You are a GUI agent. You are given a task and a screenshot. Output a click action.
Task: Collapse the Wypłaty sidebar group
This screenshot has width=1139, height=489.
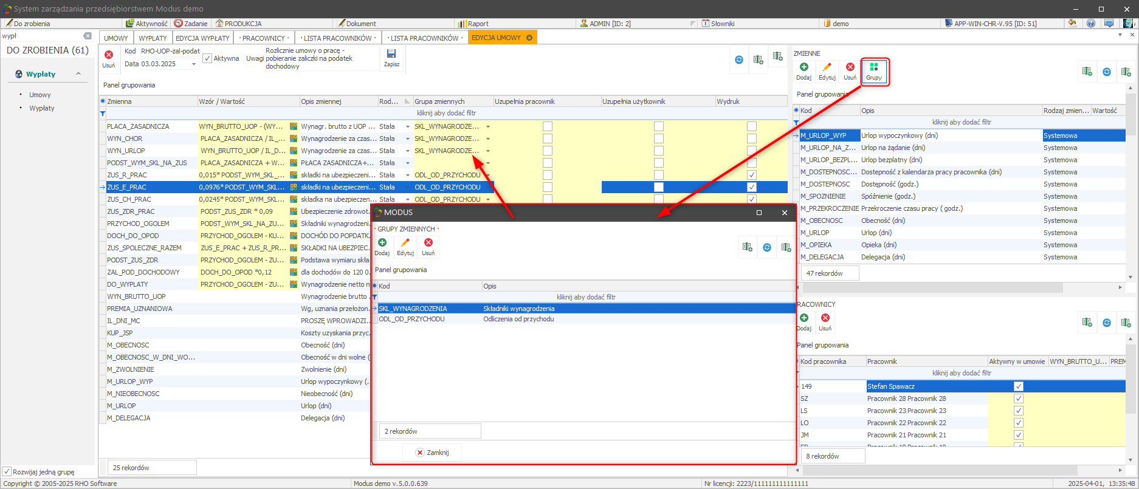pos(78,74)
